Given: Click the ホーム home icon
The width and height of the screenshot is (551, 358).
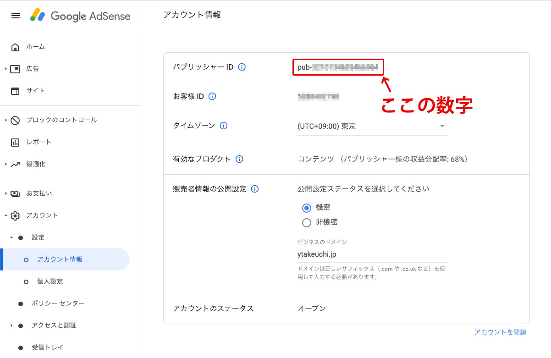Looking at the screenshot, I should pos(15,47).
